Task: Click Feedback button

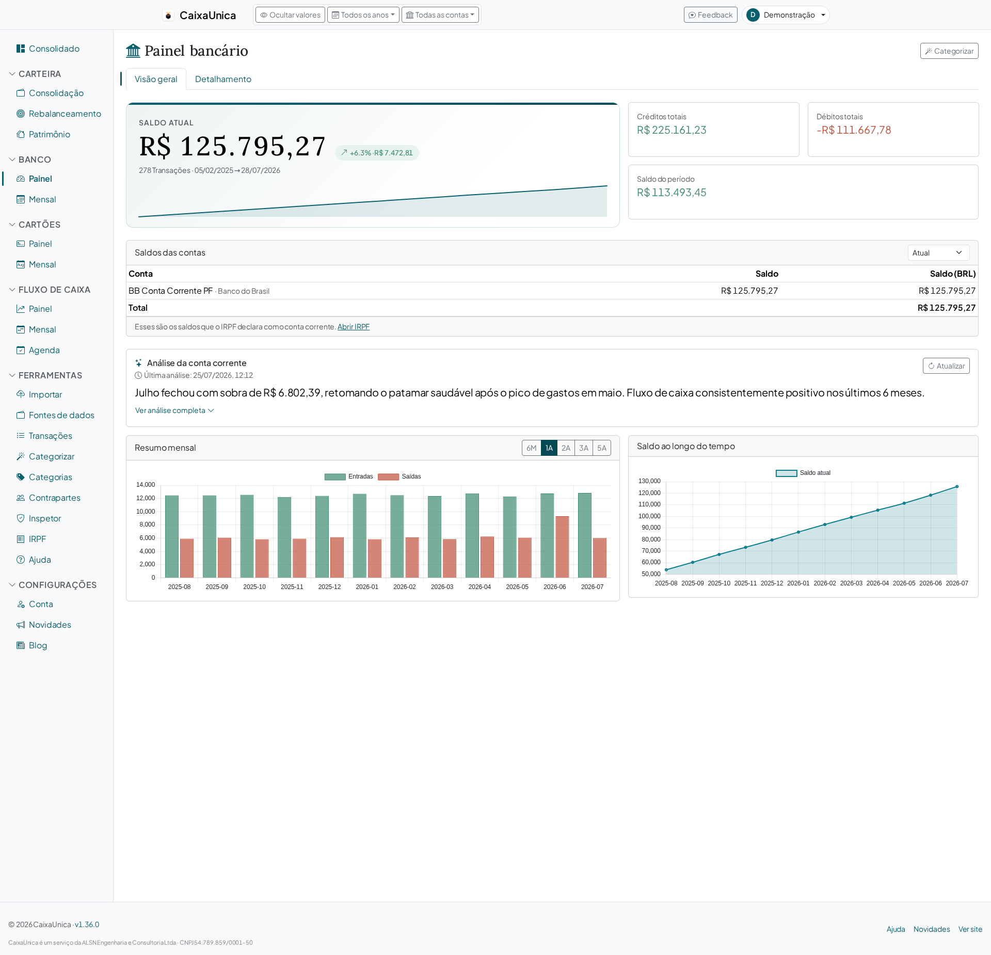Action: coord(710,15)
